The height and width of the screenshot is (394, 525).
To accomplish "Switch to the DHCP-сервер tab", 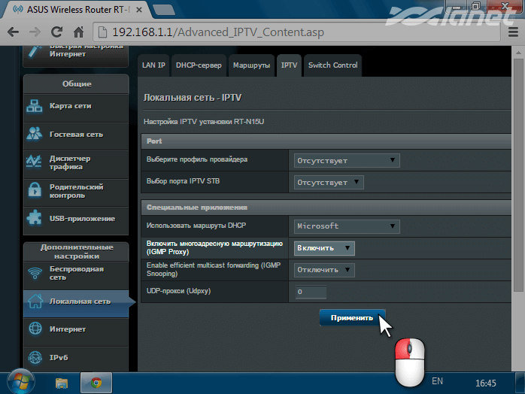I will (199, 65).
